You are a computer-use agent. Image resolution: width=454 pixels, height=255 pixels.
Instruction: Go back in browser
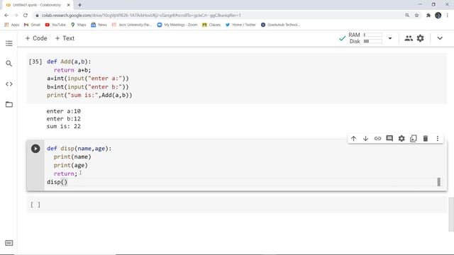click(x=6, y=16)
